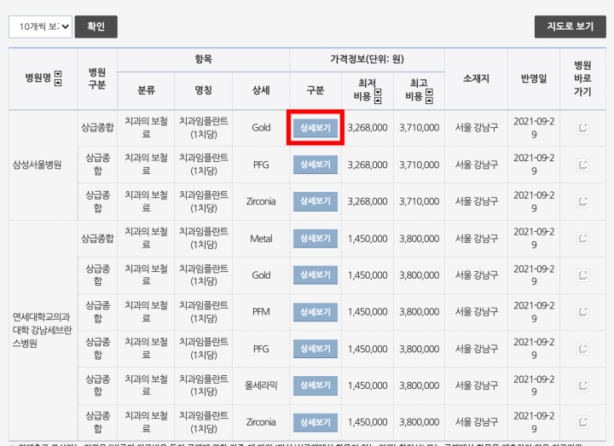614x446 pixels.
Task: Select the 올세라믹 detail cell
Action: click(261, 385)
